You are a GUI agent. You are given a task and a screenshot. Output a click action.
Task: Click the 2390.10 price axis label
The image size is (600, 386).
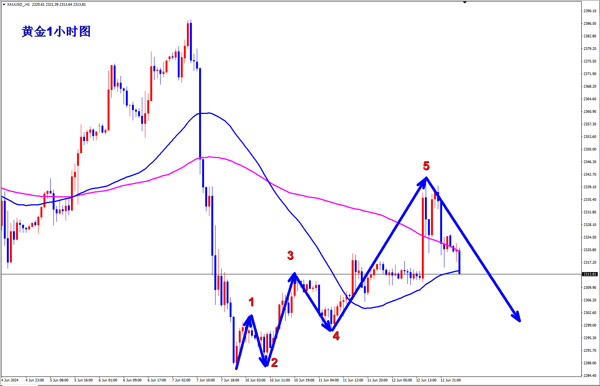click(590, 11)
